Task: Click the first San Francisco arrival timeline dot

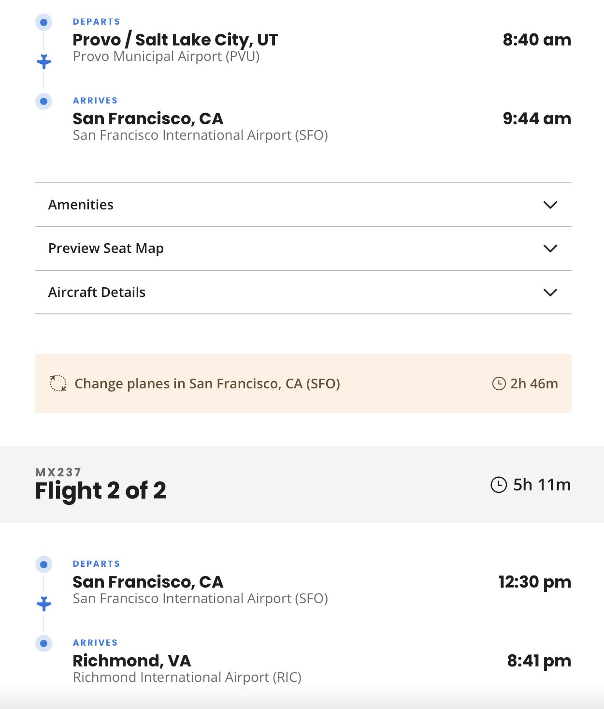Action: pos(44,101)
